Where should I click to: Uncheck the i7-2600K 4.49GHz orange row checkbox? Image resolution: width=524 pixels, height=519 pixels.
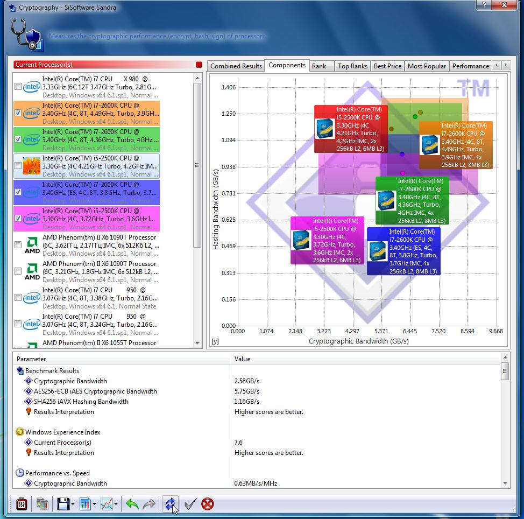18,113
